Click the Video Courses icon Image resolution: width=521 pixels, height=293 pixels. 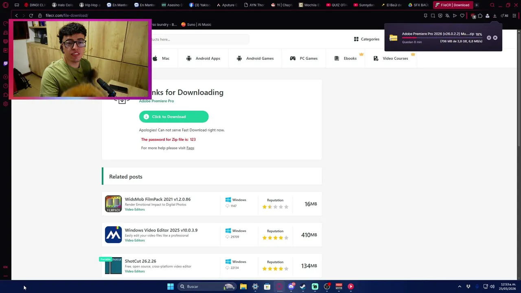pos(376,58)
